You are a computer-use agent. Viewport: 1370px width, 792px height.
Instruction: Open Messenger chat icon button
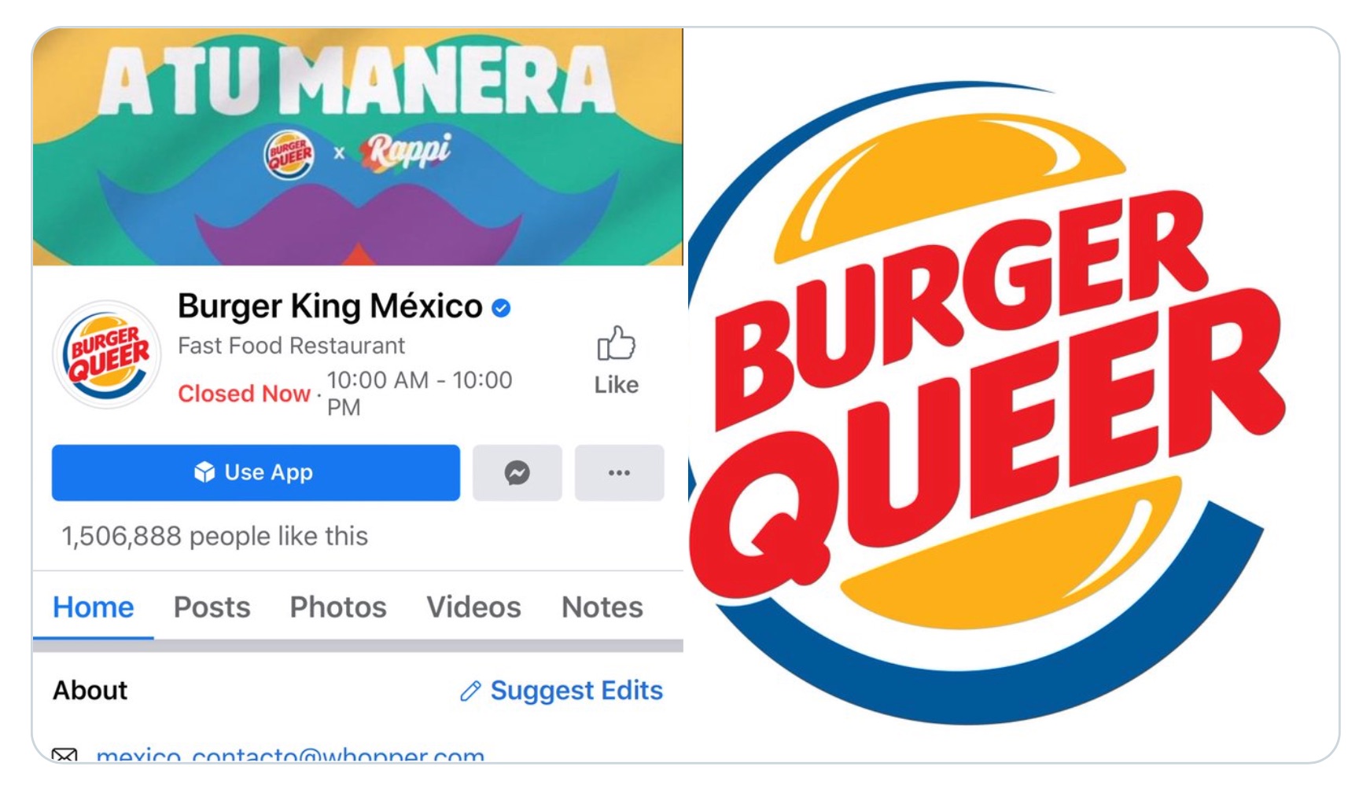(517, 473)
